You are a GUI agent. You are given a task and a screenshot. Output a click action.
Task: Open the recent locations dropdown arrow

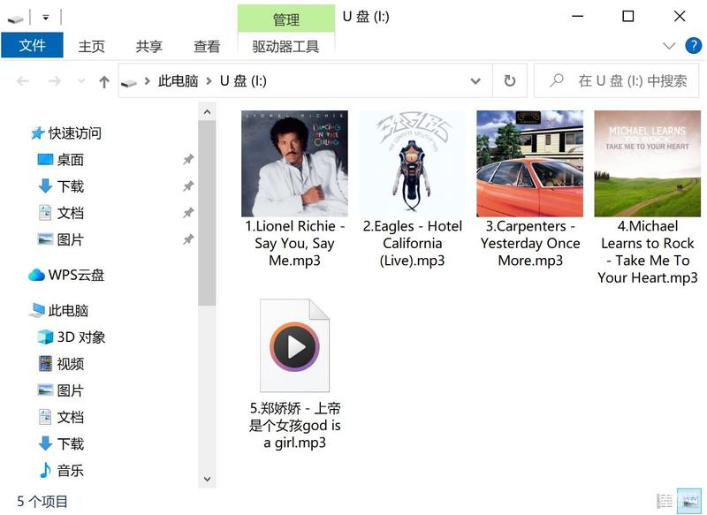pos(81,81)
